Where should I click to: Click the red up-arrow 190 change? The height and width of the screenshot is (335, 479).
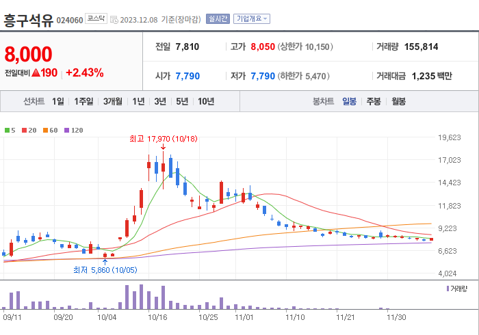[x=44, y=73]
